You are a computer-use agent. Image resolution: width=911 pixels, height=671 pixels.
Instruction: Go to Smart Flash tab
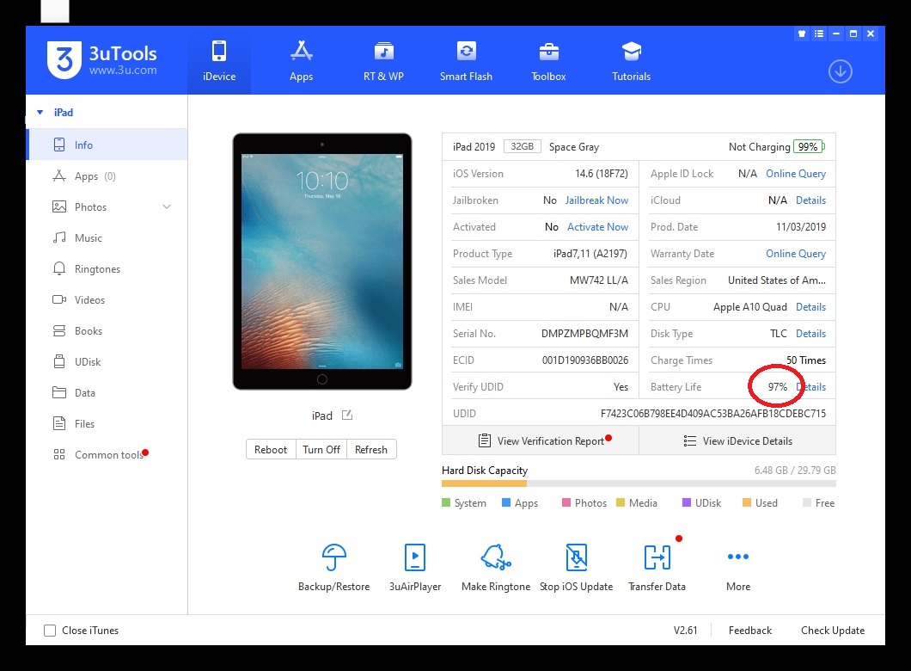[x=466, y=60]
